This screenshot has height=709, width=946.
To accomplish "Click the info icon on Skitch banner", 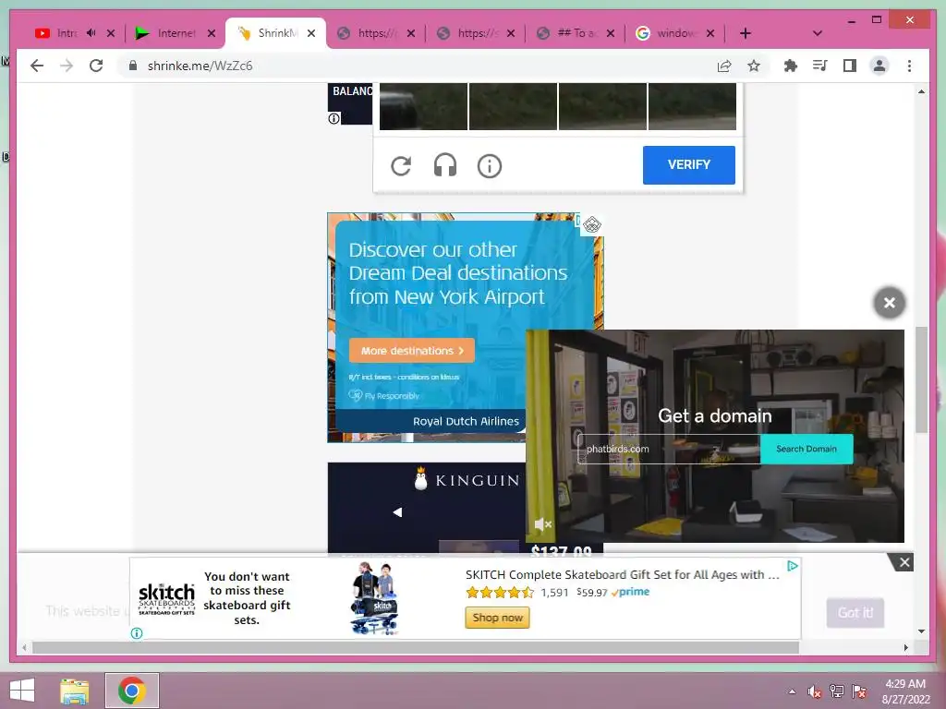I will click(x=137, y=633).
